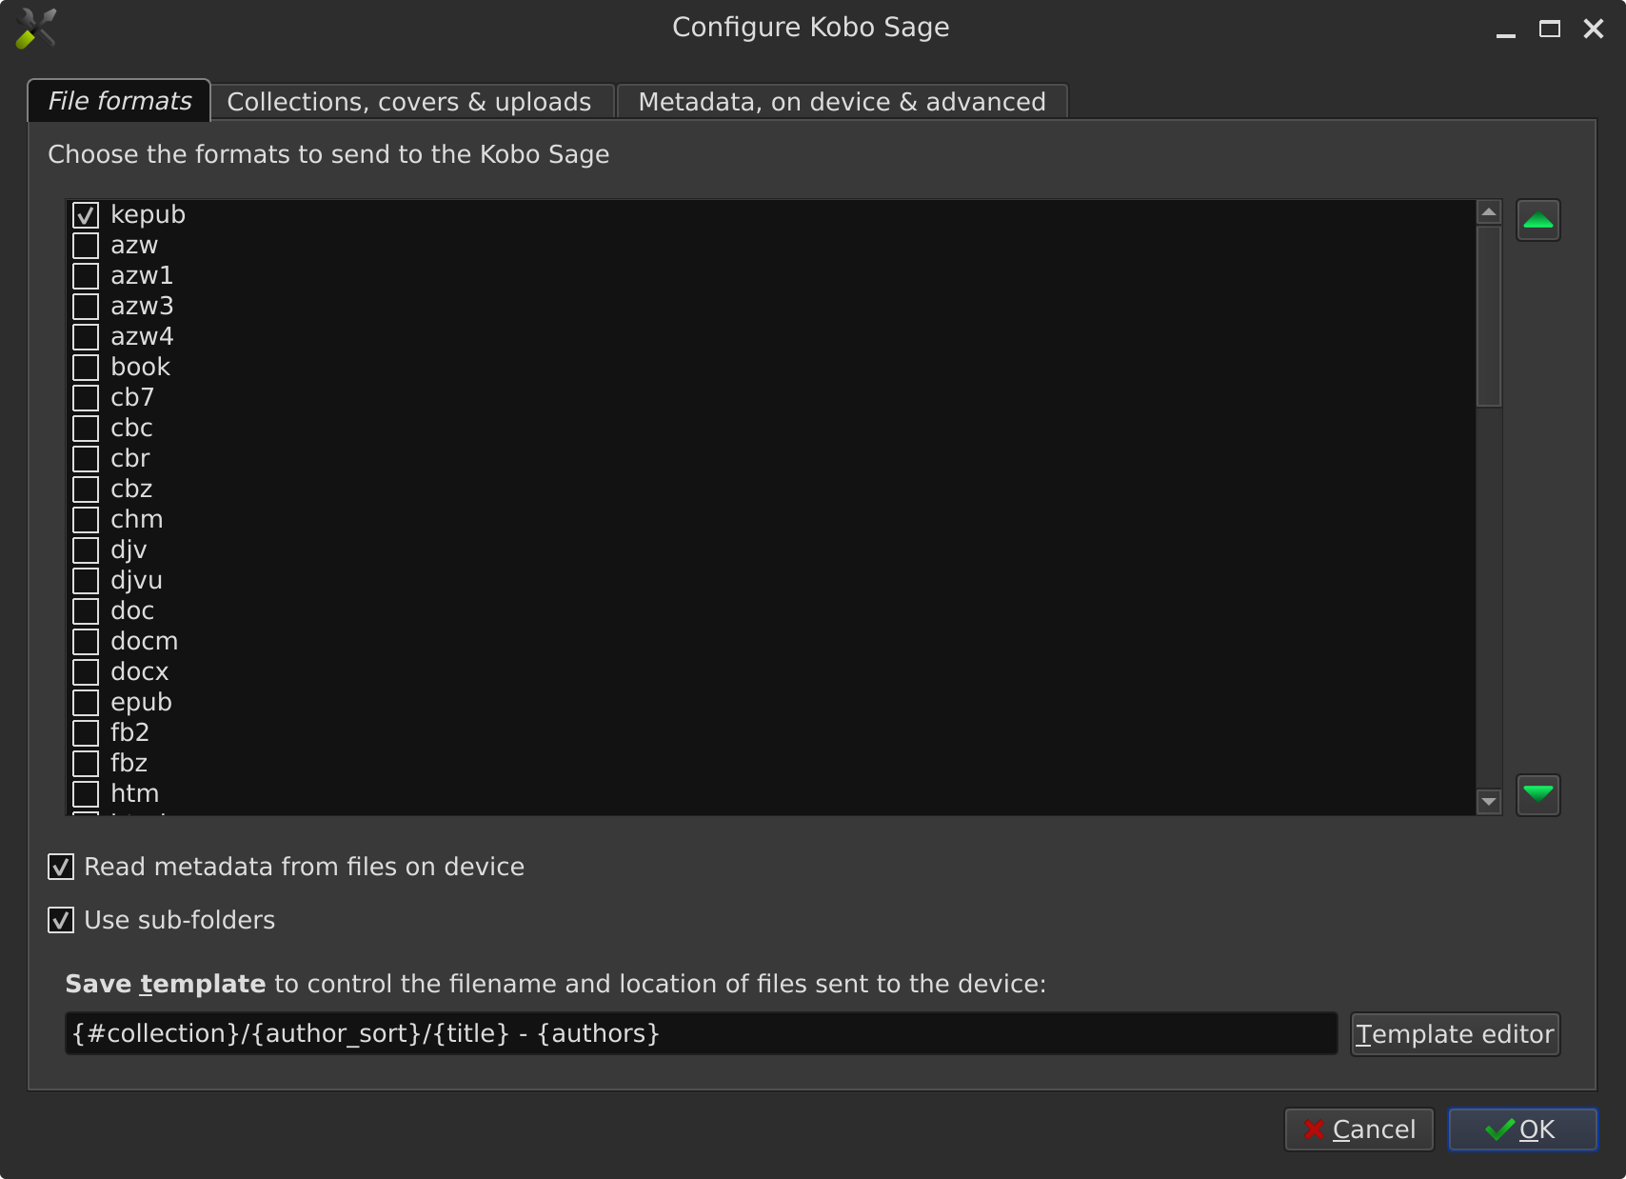Enable the chm format checkbox
Viewport: 1626px width, 1179px height.
click(x=86, y=520)
